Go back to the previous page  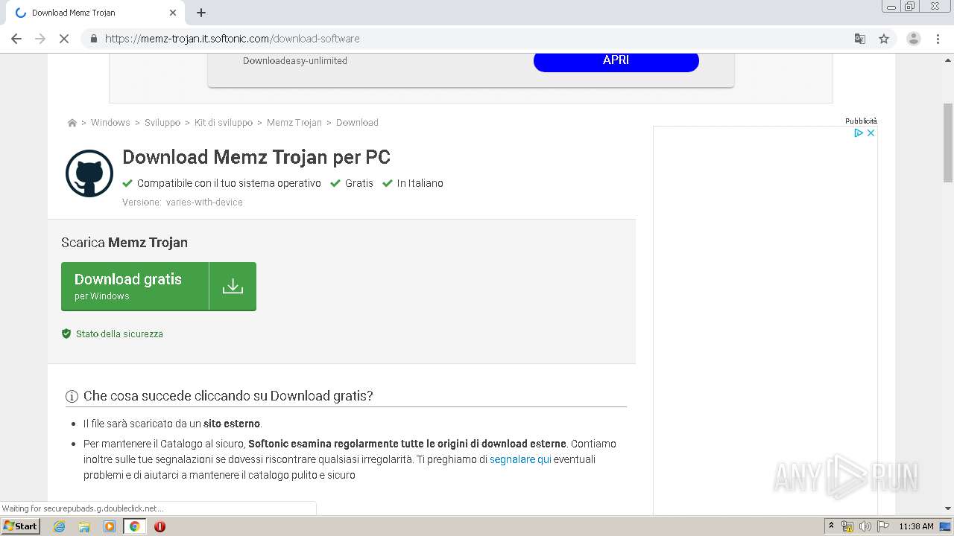[16, 39]
